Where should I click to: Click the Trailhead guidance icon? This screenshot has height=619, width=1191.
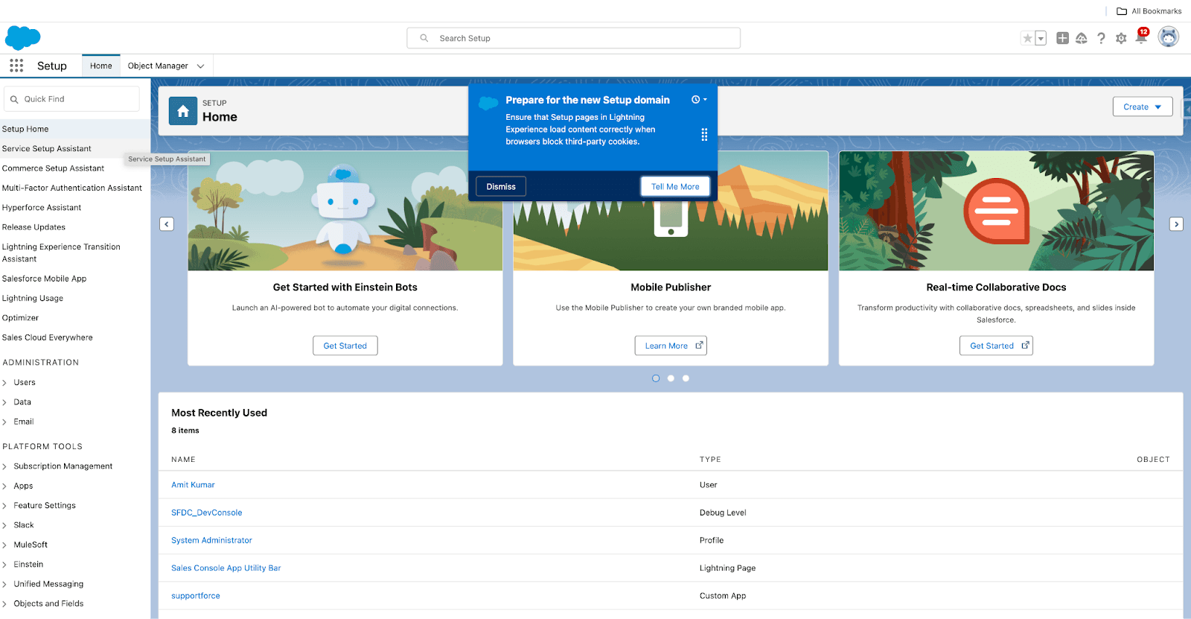[x=1082, y=38]
